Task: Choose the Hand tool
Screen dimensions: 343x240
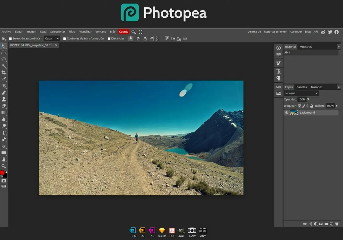Action: (4, 159)
